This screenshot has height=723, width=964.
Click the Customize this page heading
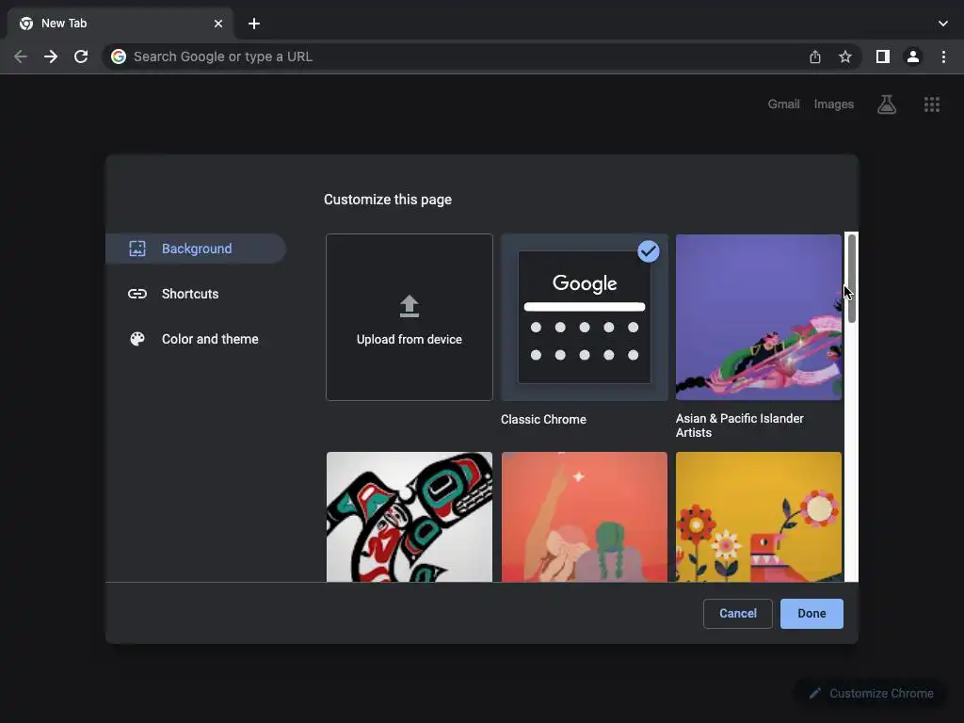point(388,200)
